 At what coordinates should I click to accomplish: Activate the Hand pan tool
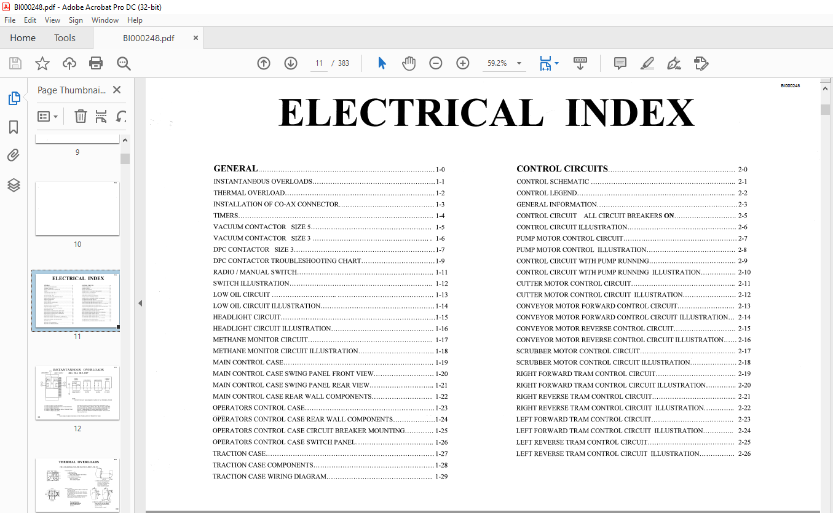[409, 63]
